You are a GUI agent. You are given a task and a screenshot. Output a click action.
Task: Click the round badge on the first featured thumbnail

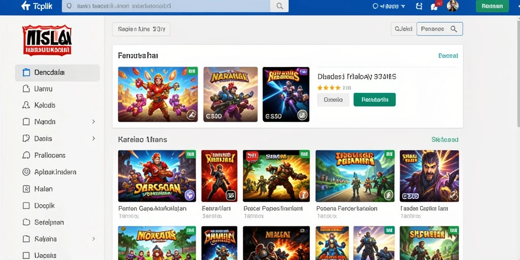(x=191, y=115)
